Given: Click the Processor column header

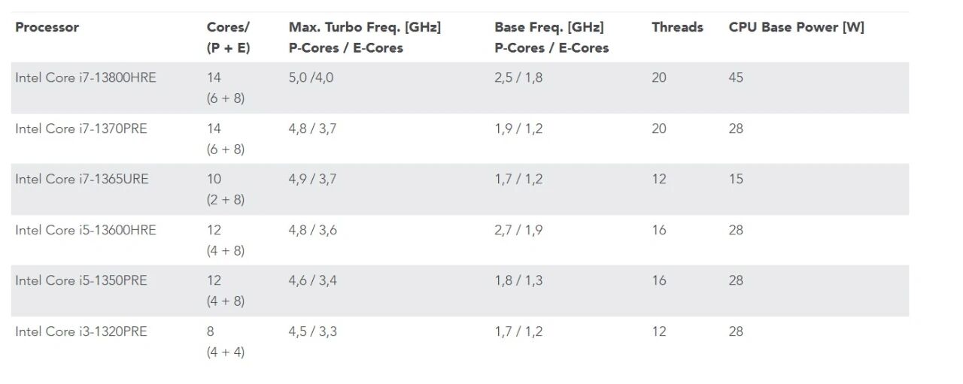Looking at the screenshot, I should [x=47, y=27].
